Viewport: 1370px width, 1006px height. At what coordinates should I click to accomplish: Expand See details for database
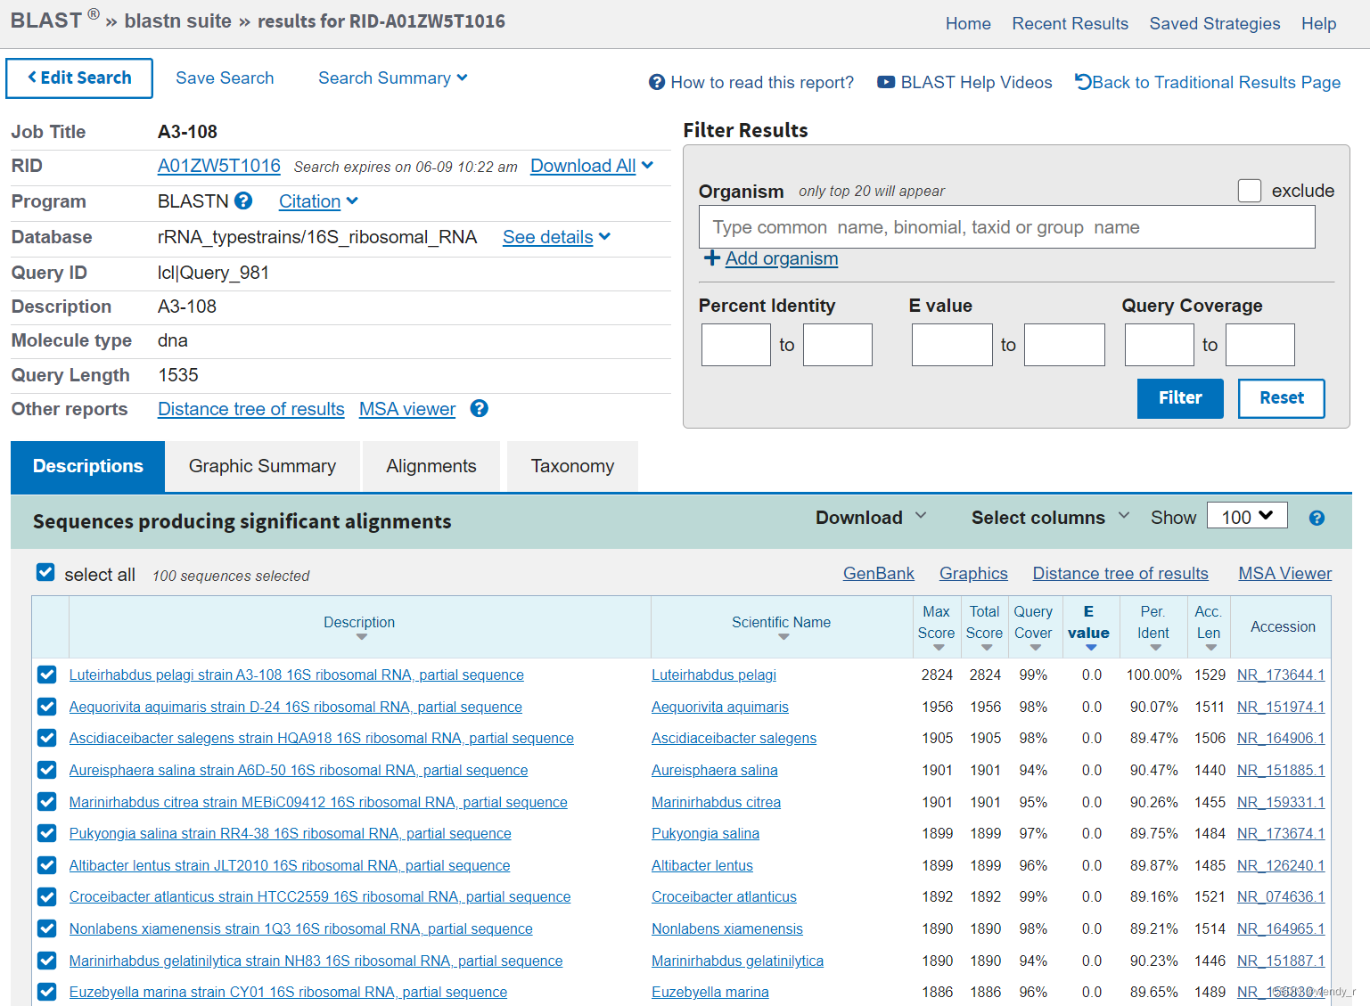[556, 237]
